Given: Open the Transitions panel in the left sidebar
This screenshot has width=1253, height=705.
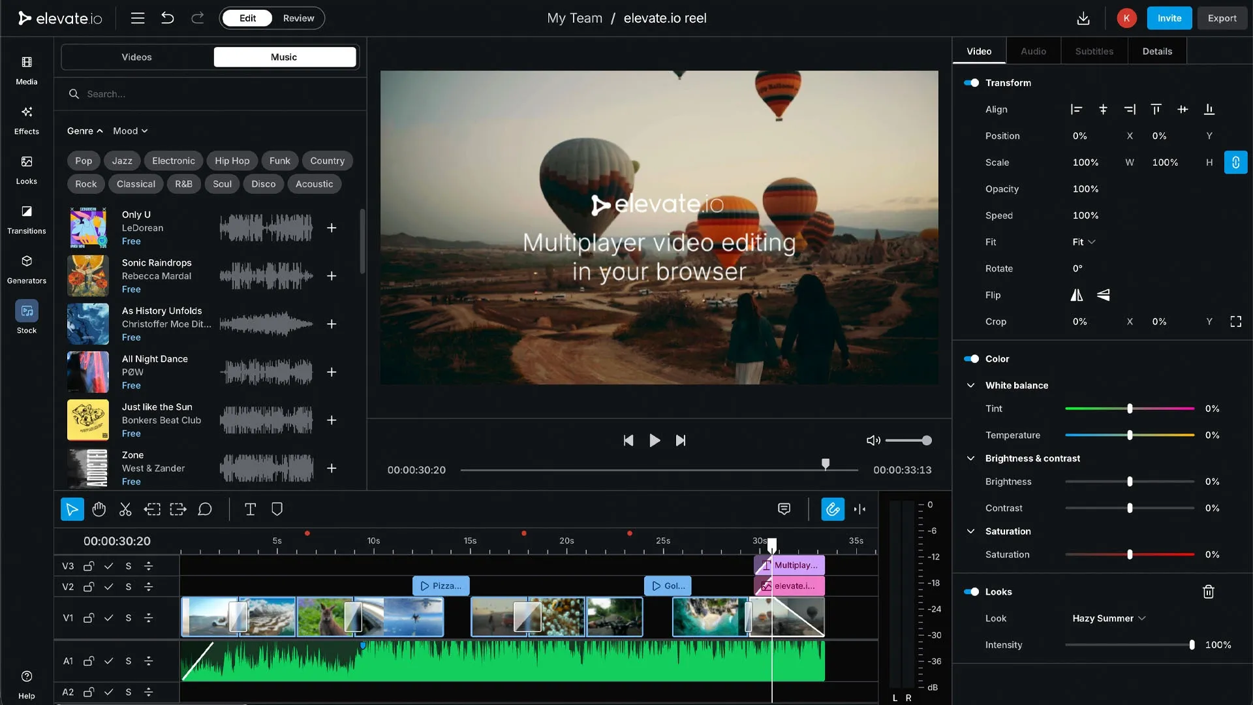Looking at the screenshot, I should point(26,219).
